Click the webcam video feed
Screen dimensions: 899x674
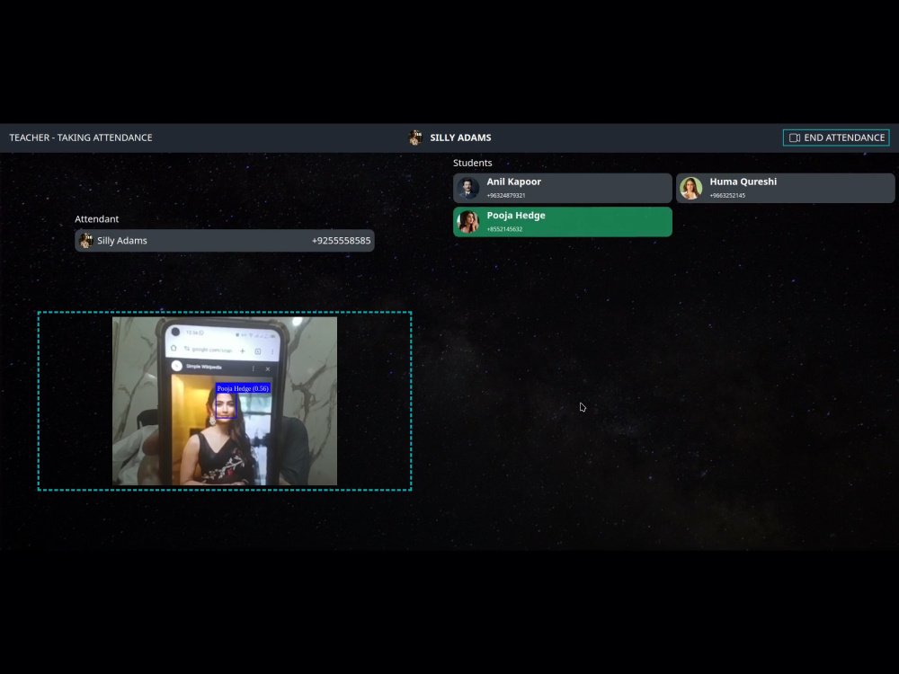225,401
